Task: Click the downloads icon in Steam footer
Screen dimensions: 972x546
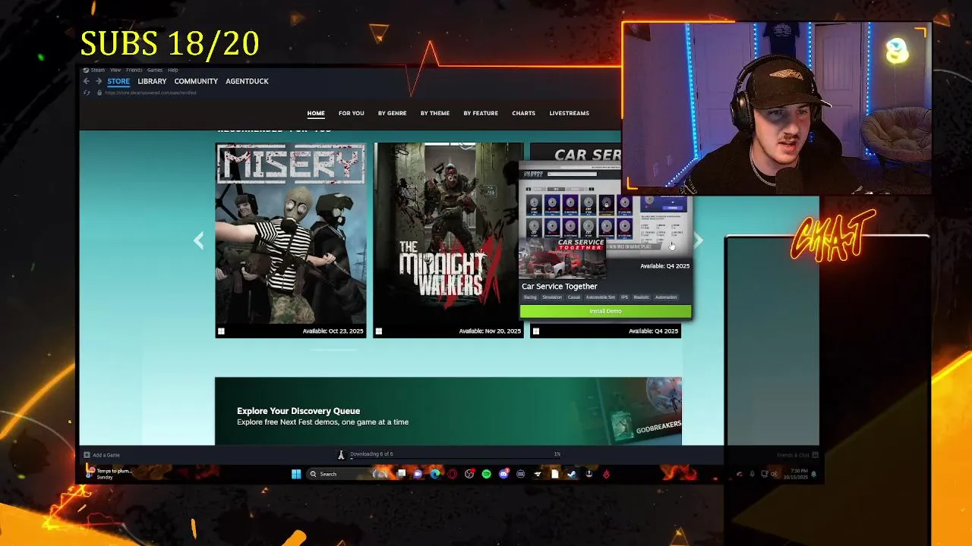Action: click(341, 454)
